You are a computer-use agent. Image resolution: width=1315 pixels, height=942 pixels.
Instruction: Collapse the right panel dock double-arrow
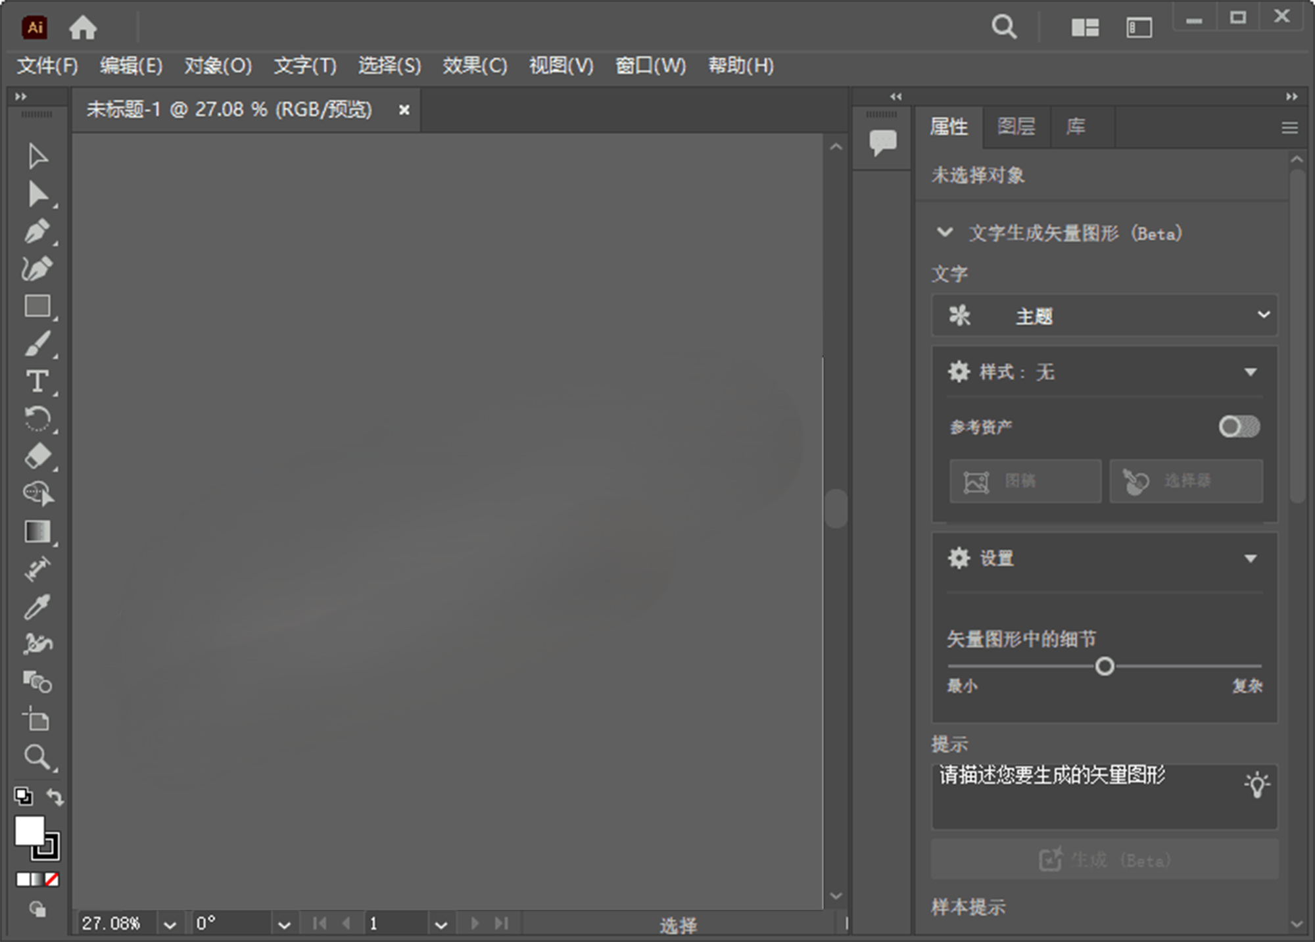(x=1291, y=97)
